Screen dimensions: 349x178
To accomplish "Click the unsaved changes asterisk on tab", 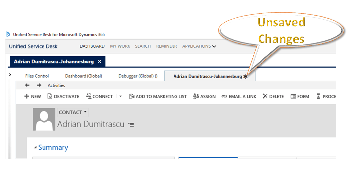I will (245, 76).
